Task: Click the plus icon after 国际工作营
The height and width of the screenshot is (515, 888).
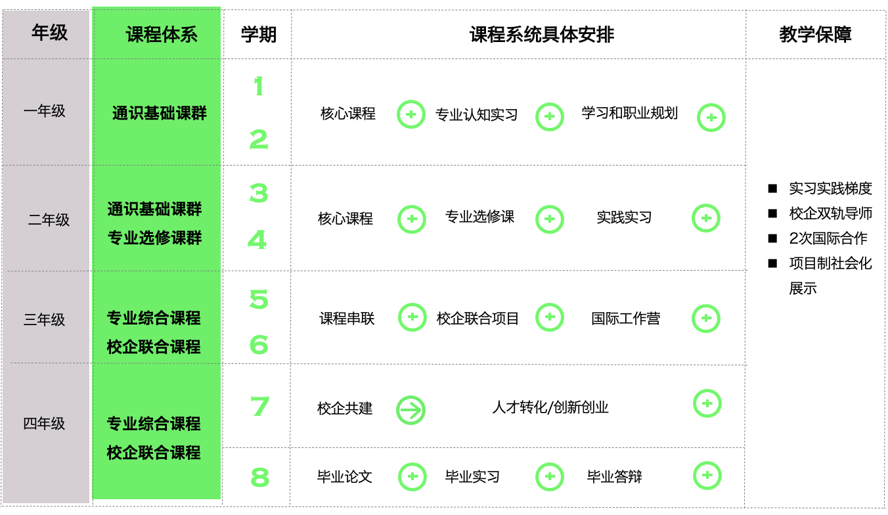Action: pos(706,319)
